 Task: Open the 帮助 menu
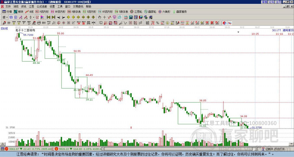click(88, 7)
